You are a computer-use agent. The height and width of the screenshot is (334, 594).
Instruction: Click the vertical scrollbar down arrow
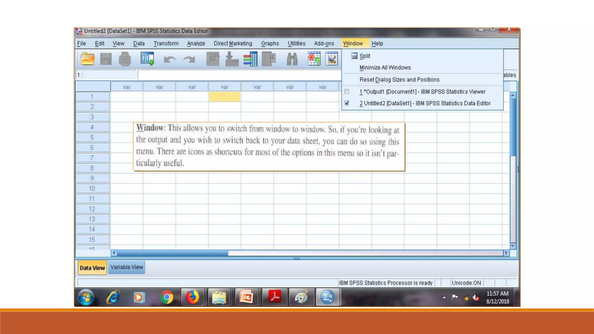coord(513,246)
